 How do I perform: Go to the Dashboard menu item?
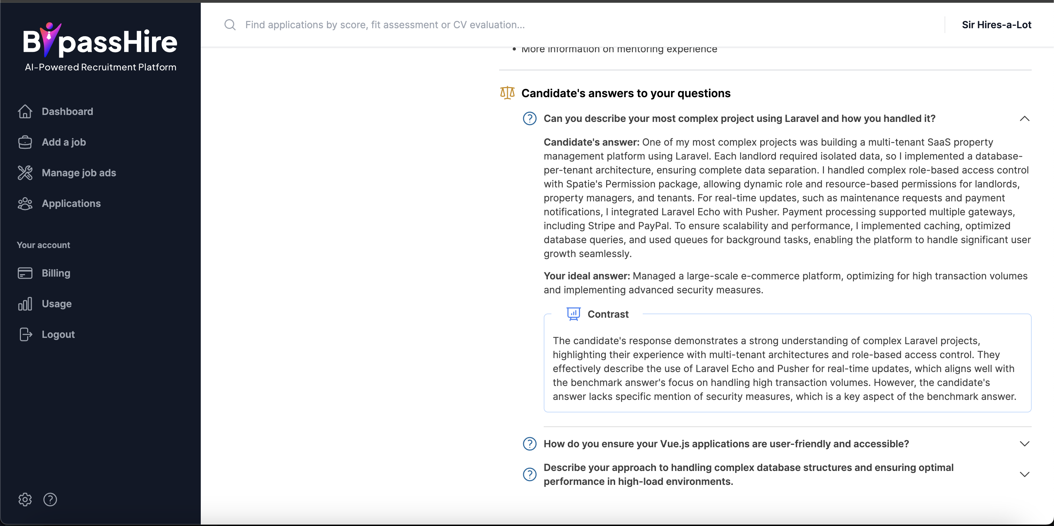click(68, 112)
